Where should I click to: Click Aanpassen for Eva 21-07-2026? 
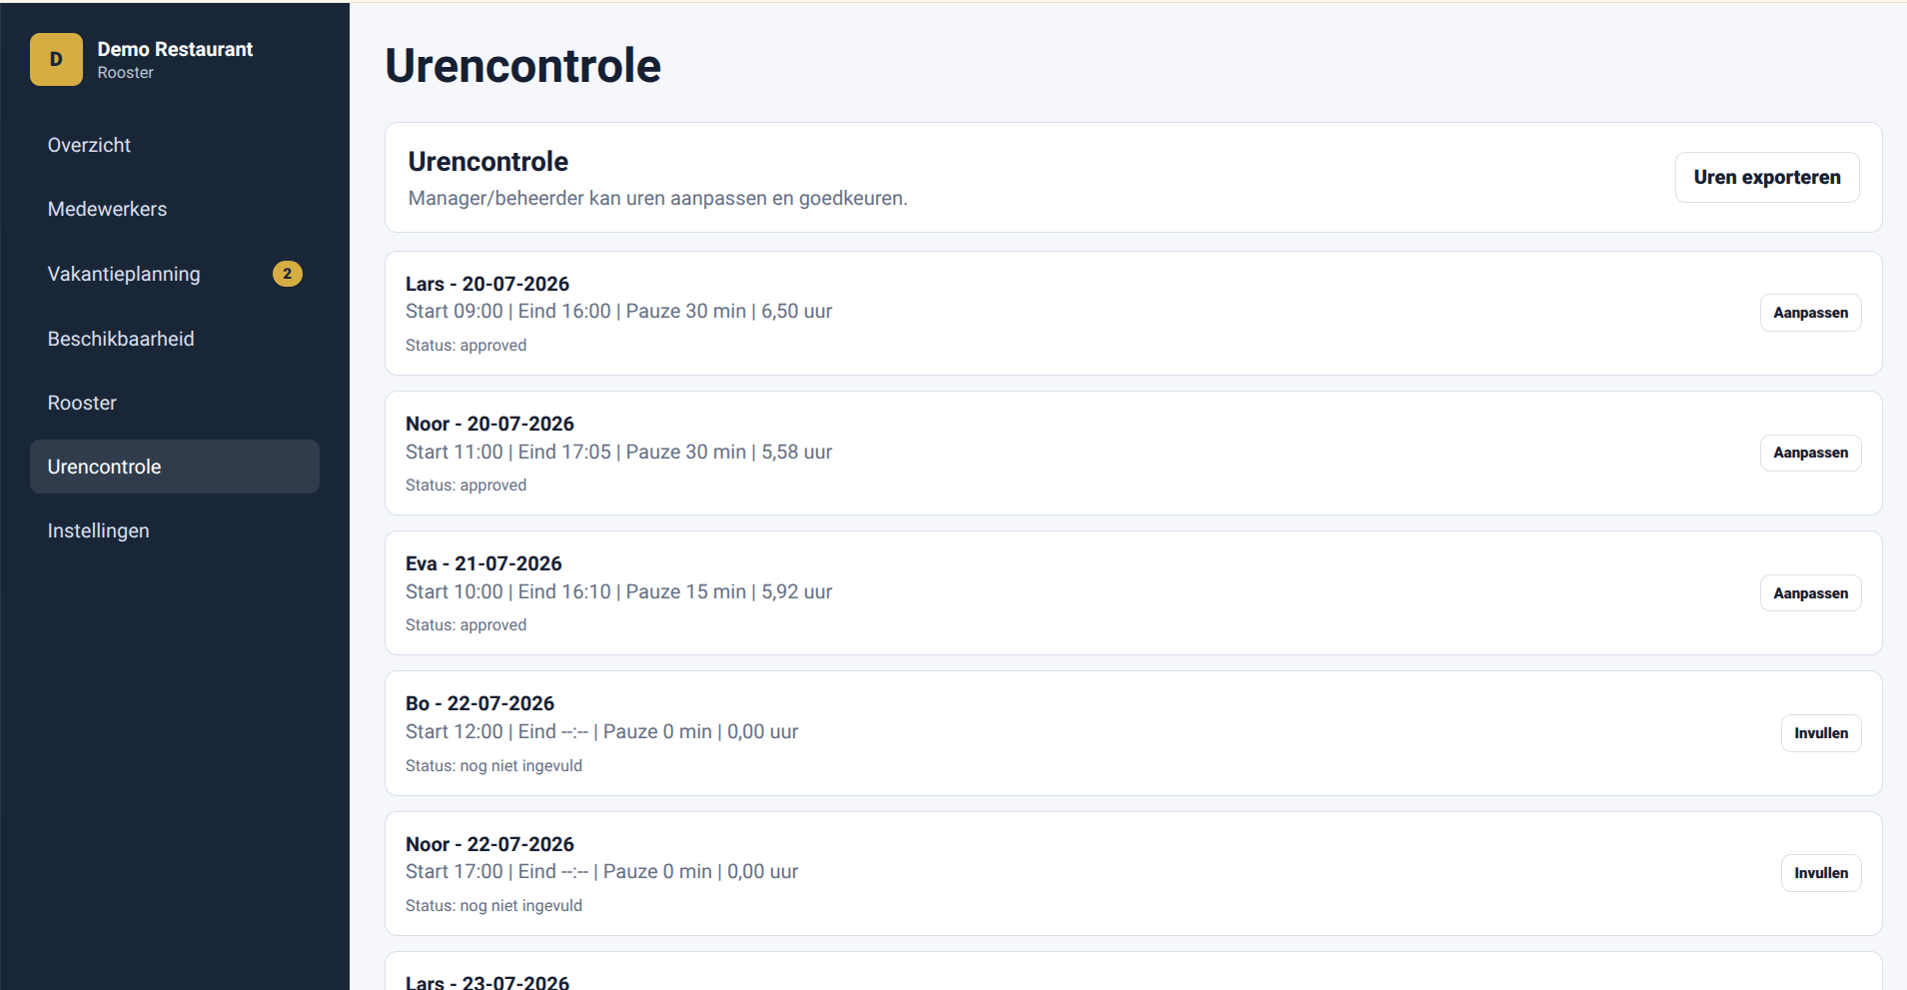(1810, 593)
